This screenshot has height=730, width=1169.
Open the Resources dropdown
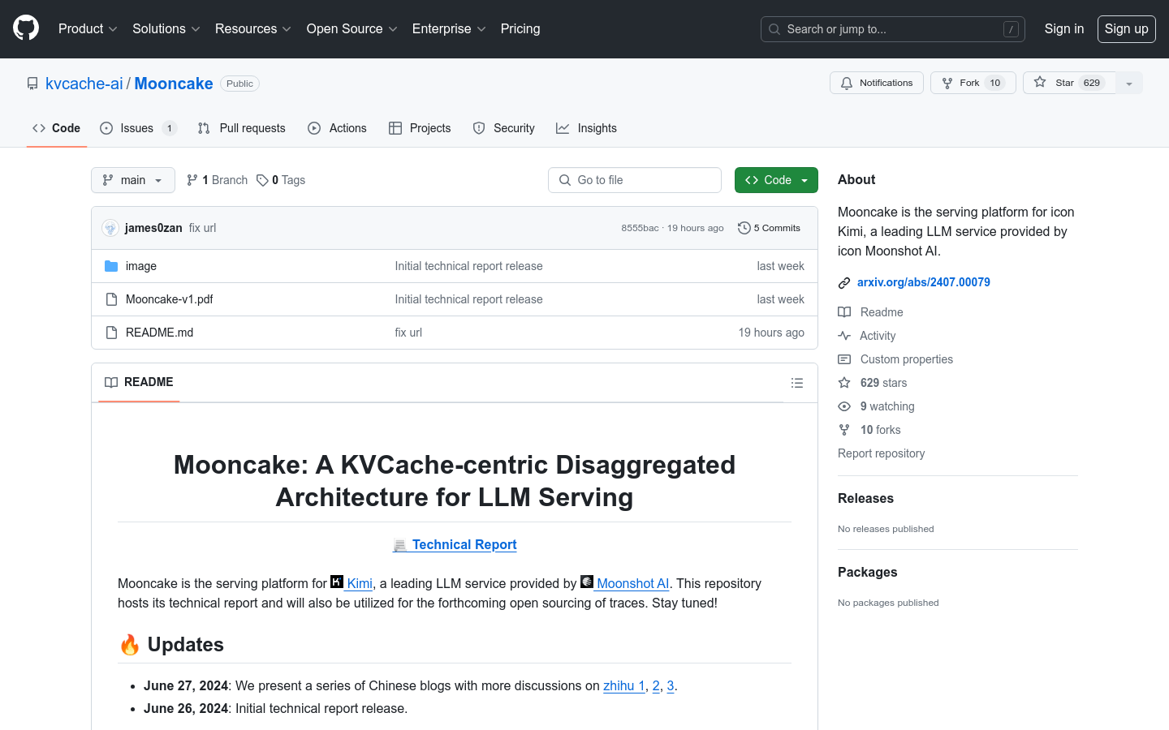[x=252, y=28]
